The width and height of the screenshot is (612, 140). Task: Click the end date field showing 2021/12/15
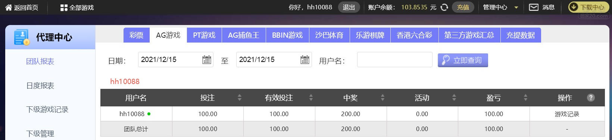point(274,60)
